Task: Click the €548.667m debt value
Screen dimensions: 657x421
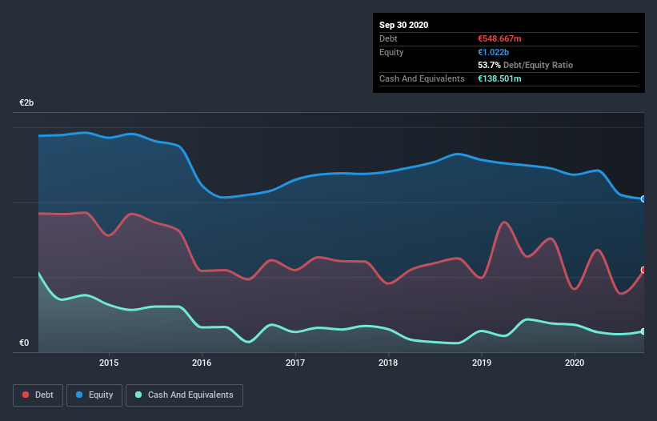Action: pos(499,38)
